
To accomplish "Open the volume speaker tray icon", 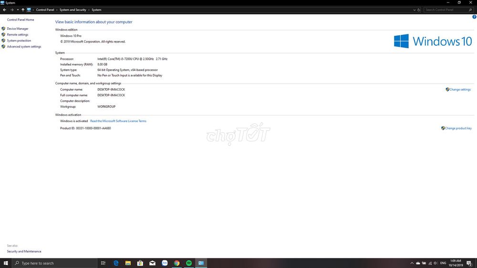I will tap(436, 263).
